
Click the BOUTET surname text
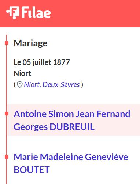32,170
